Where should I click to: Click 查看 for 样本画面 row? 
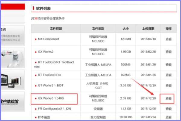coord(169,117)
